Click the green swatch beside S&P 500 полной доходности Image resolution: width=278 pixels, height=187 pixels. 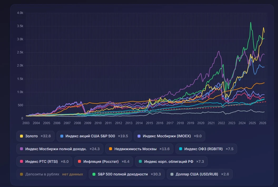tap(94, 174)
